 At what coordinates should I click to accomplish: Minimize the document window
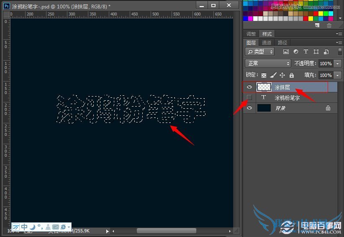(202, 5)
